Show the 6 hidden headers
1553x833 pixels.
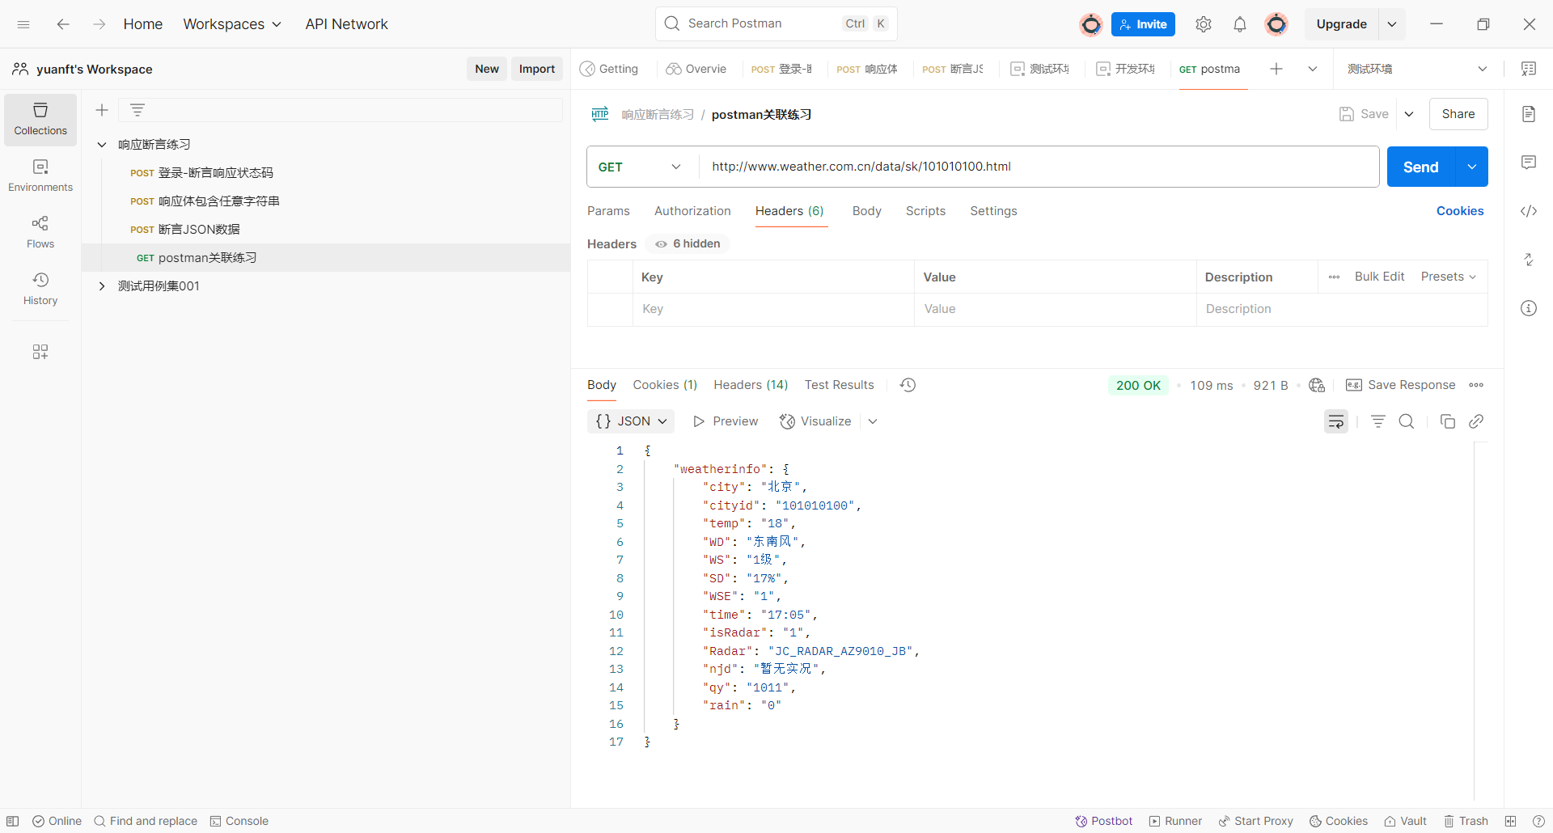pyautogui.click(x=688, y=243)
